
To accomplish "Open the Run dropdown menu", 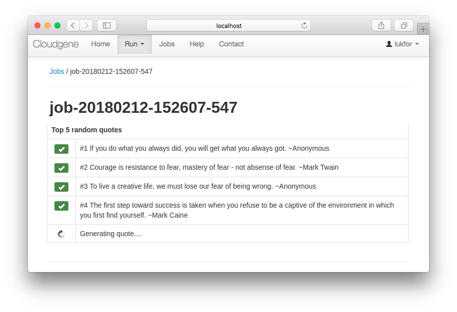I will click(x=134, y=44).
